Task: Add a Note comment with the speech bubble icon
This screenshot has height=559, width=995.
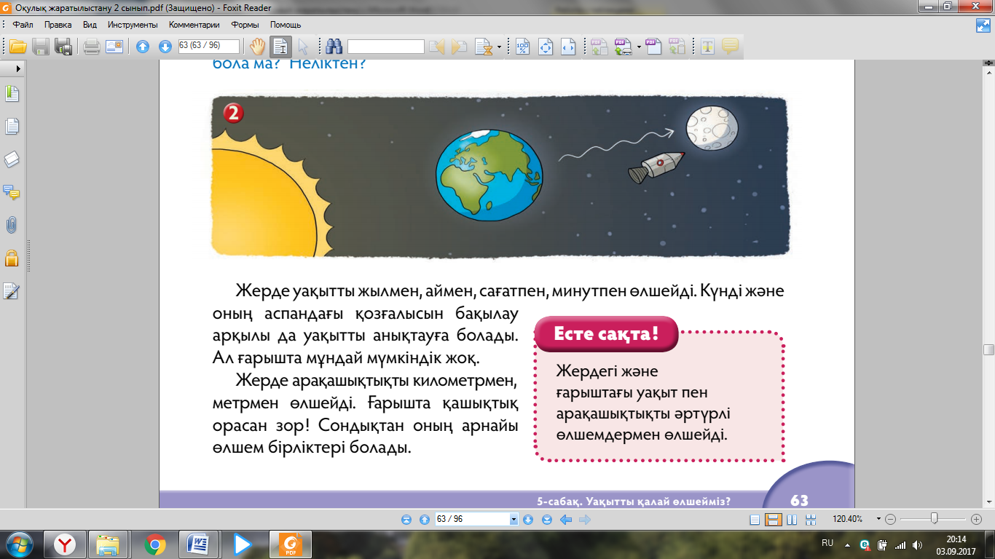Action: tap(730, 47)
